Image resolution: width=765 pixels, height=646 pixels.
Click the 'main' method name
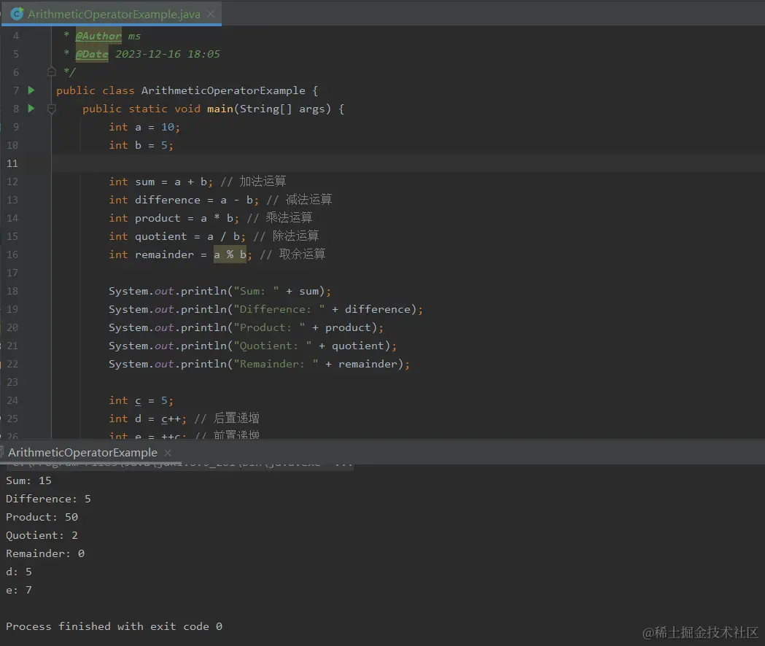220,109
